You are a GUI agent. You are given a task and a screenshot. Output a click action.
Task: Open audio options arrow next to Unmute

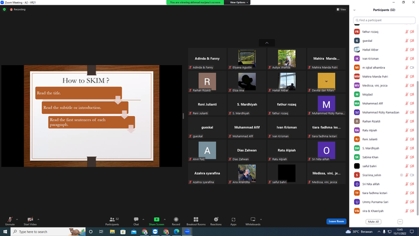point(17,220)
